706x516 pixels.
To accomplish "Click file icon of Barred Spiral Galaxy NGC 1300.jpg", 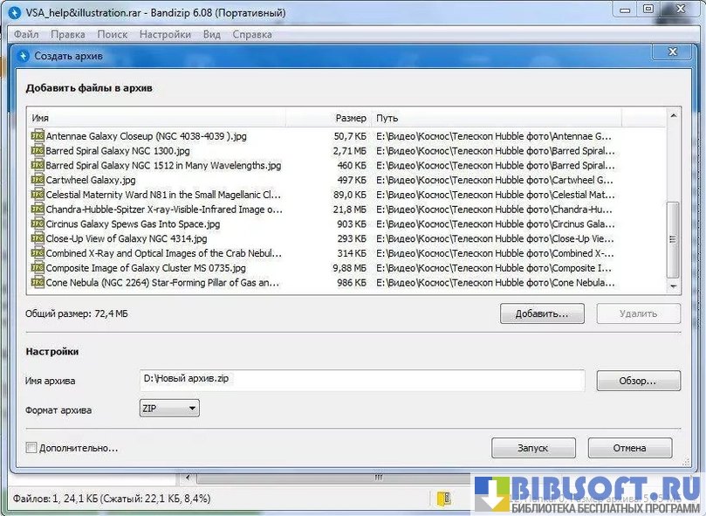I will (38, 151).
